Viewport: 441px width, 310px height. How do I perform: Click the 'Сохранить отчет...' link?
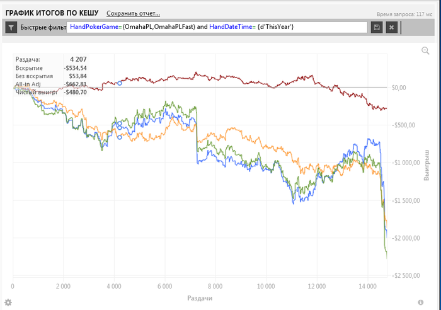(x=133, y=13)
